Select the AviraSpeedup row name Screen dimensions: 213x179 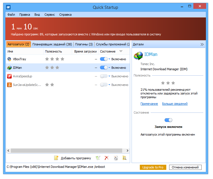[x=22, y=76]
